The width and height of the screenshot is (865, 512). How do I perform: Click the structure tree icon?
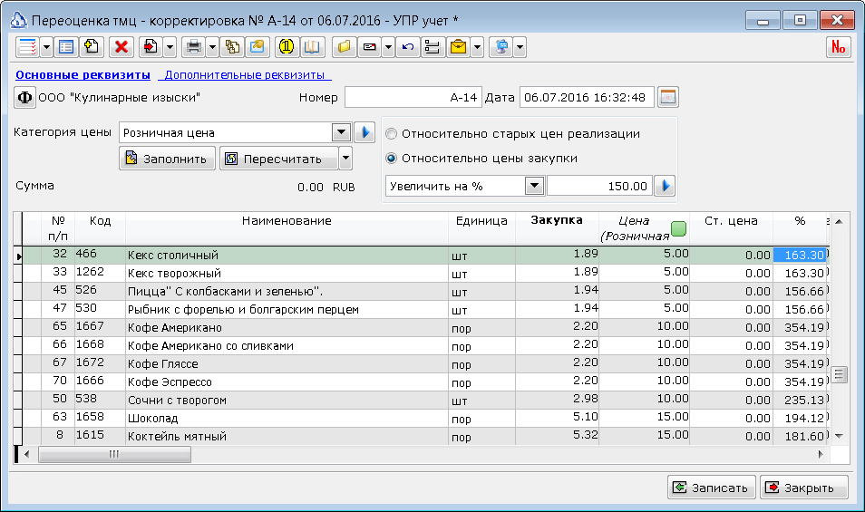[433, 47]
